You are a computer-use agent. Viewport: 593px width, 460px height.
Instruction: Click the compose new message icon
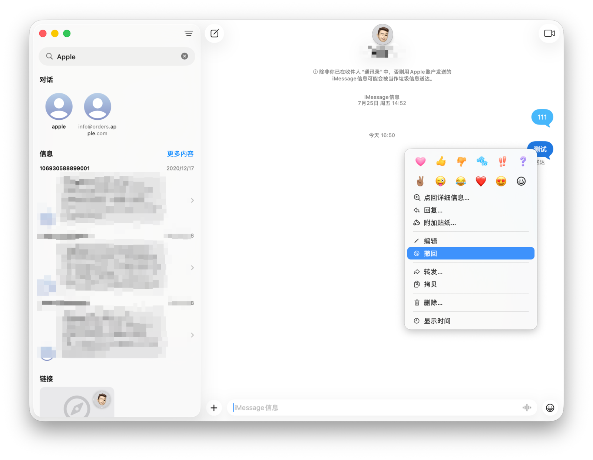[215, 33]
